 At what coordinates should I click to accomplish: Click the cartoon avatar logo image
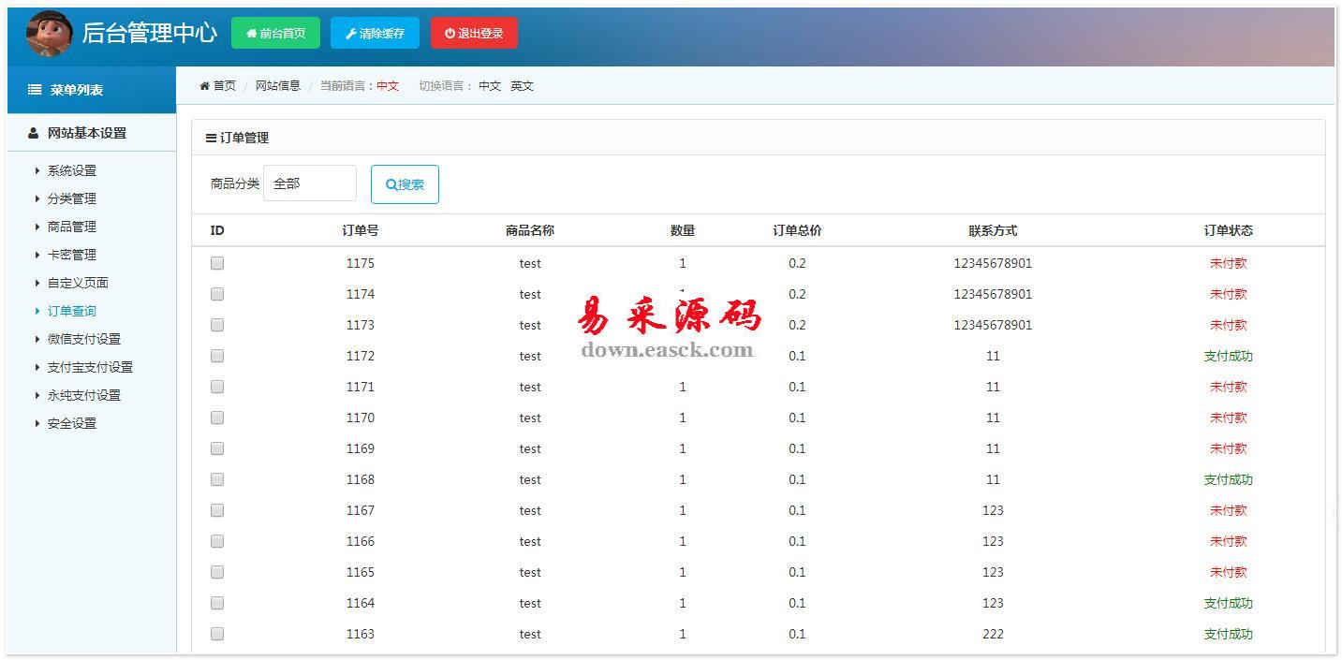(49, 34)
